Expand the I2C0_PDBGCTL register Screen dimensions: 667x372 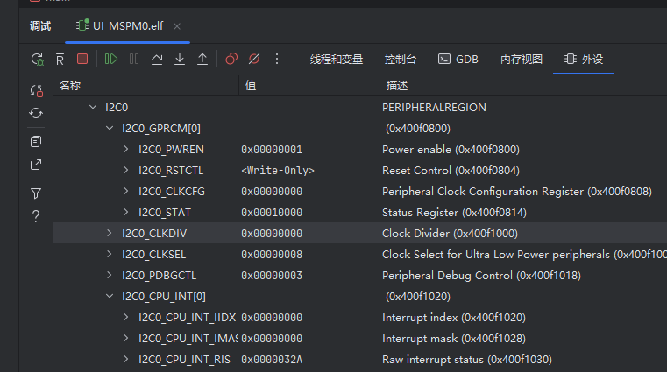pos(110,275)
